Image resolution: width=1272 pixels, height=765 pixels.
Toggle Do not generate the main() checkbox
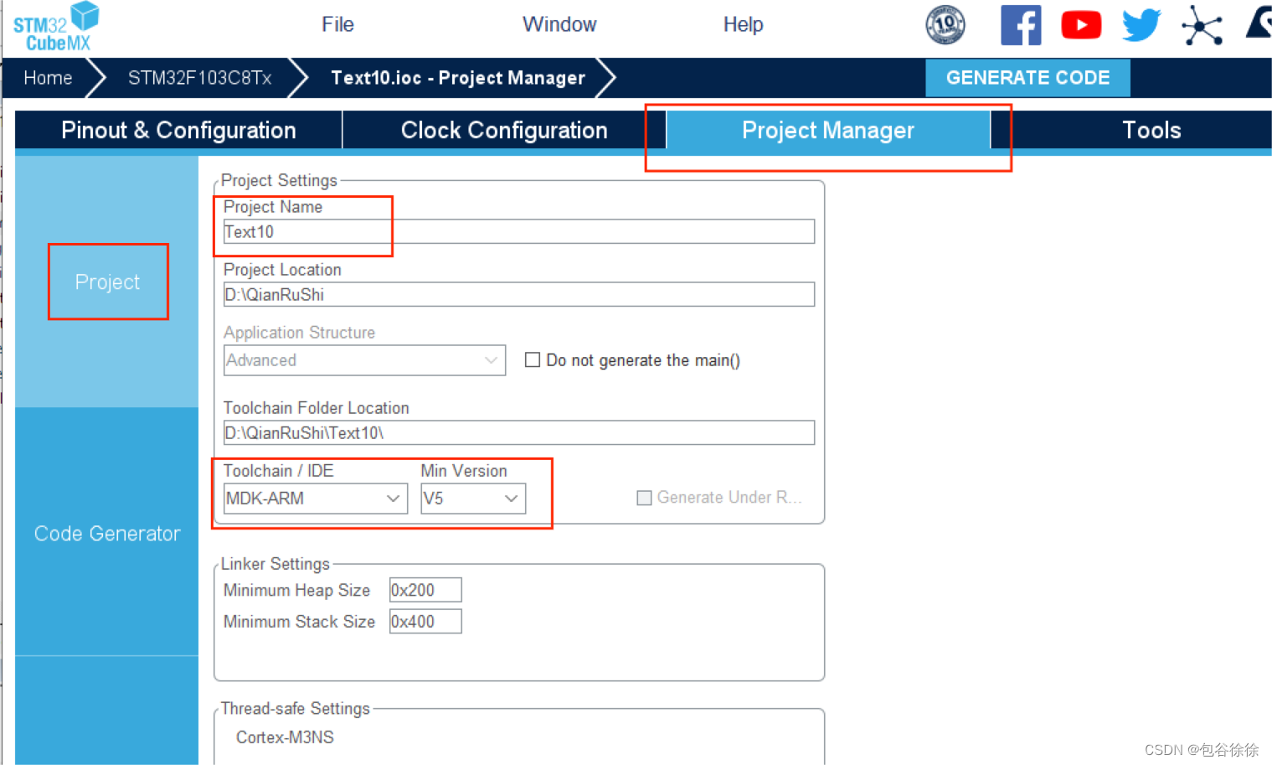[532, 360]
